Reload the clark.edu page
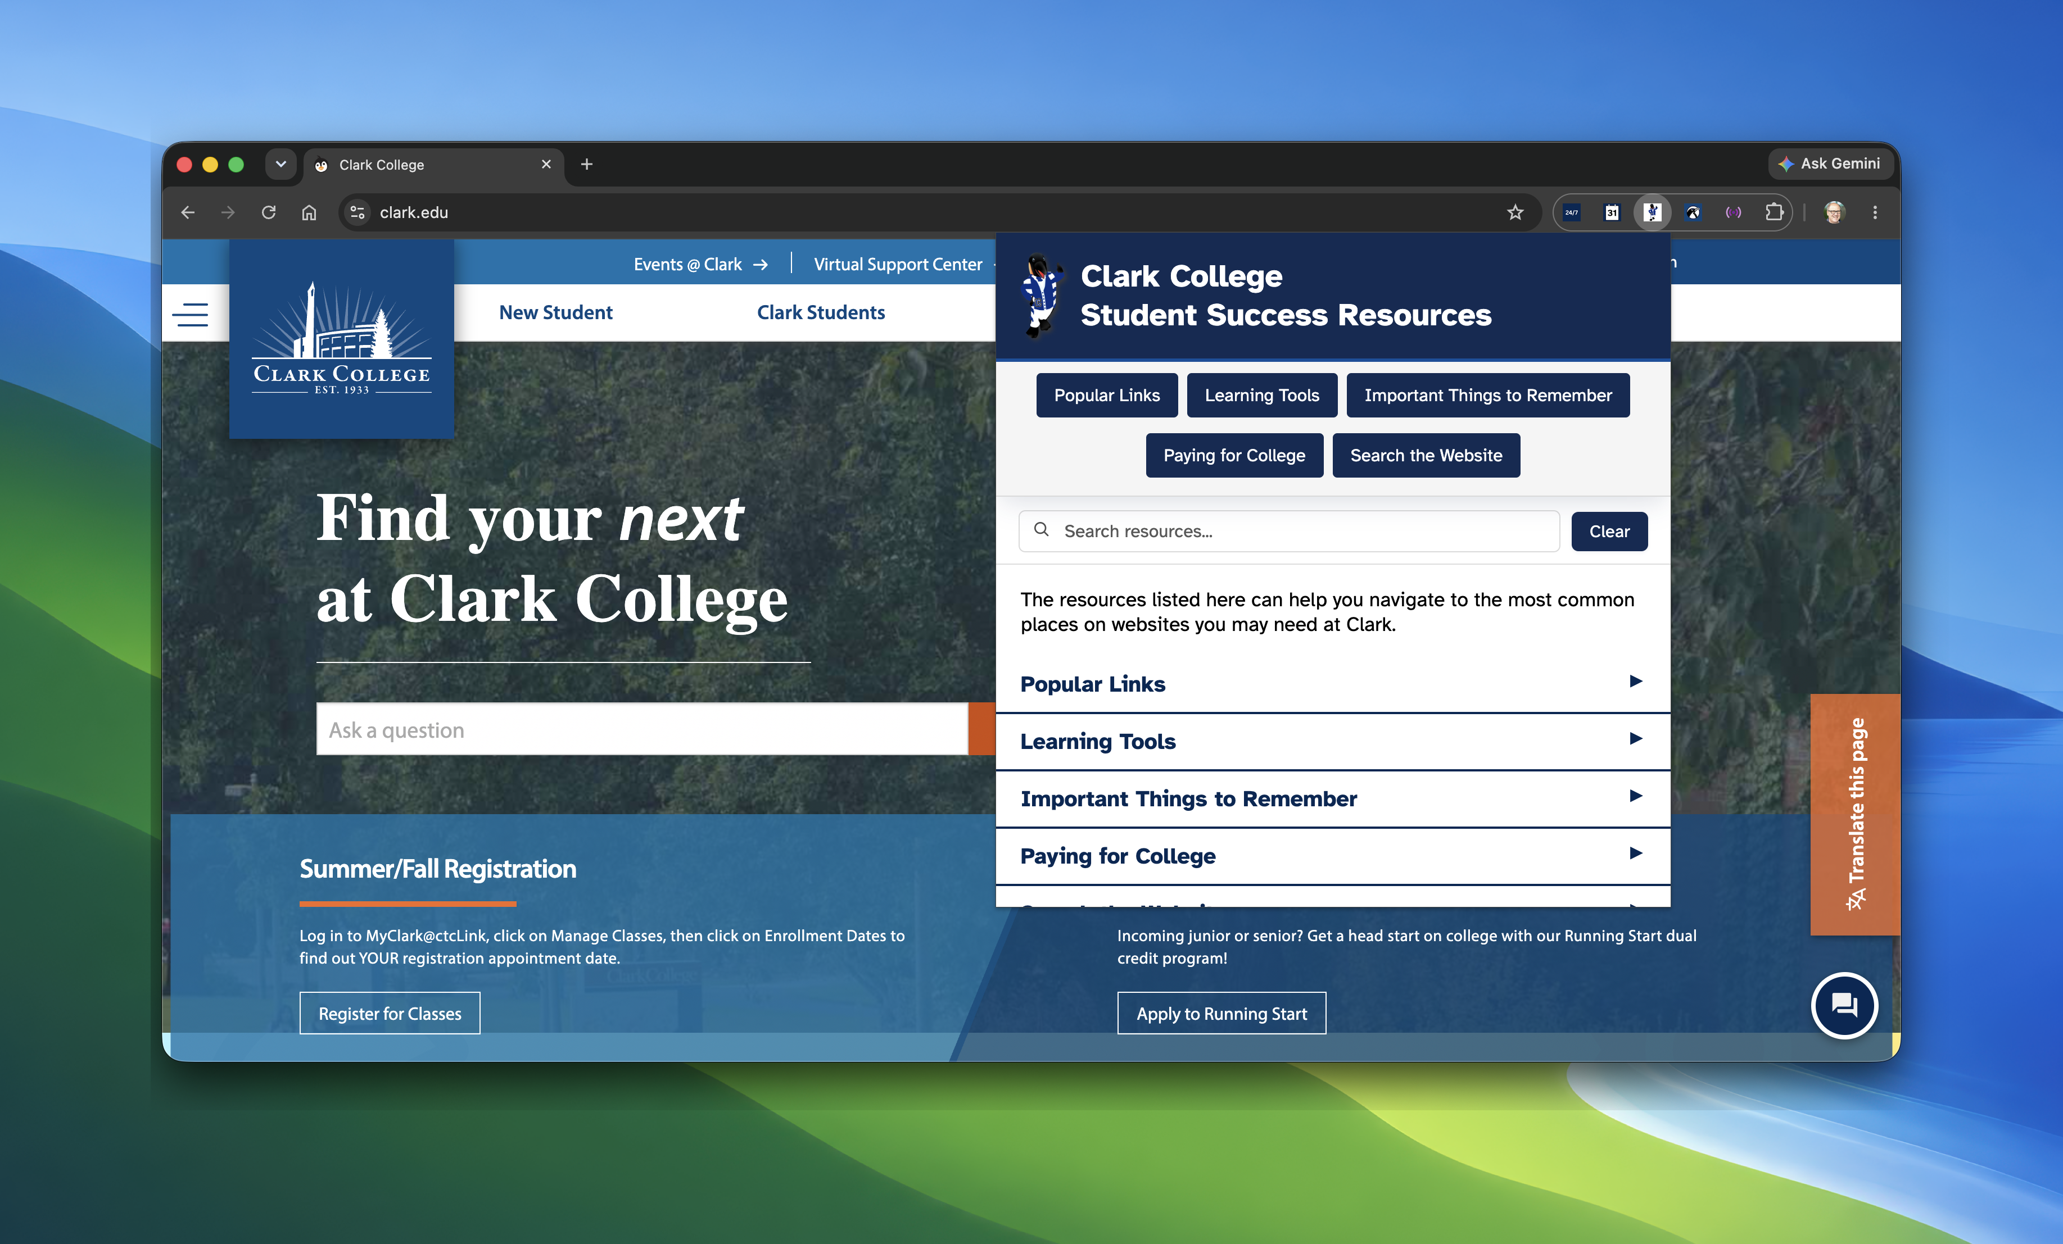 (269, 212)
